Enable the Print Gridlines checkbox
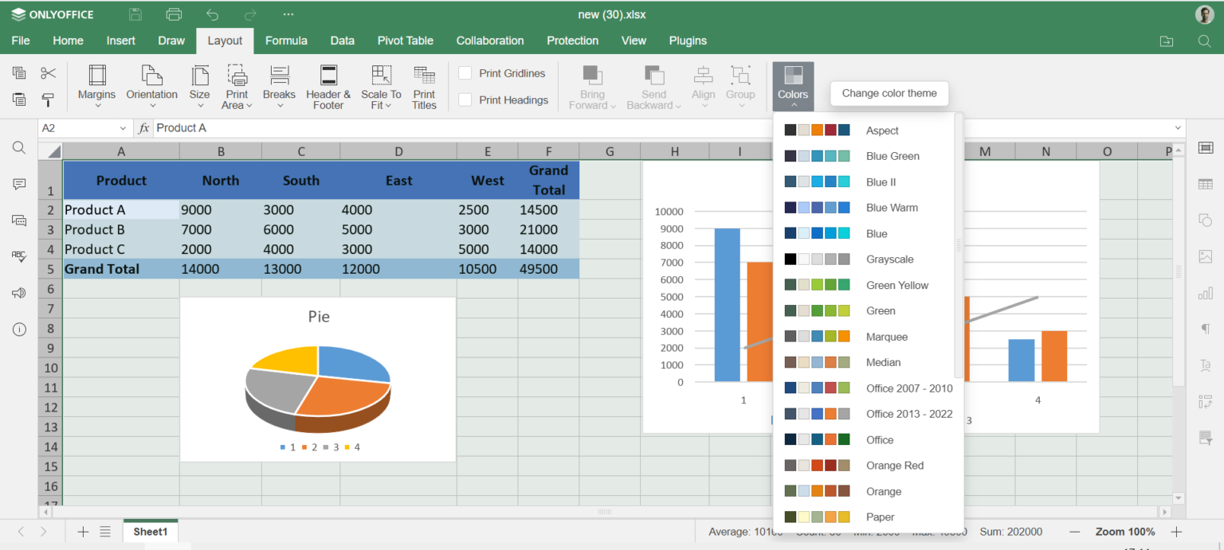The width and height of the screenshot is (1224, 550). coord(465,72)
